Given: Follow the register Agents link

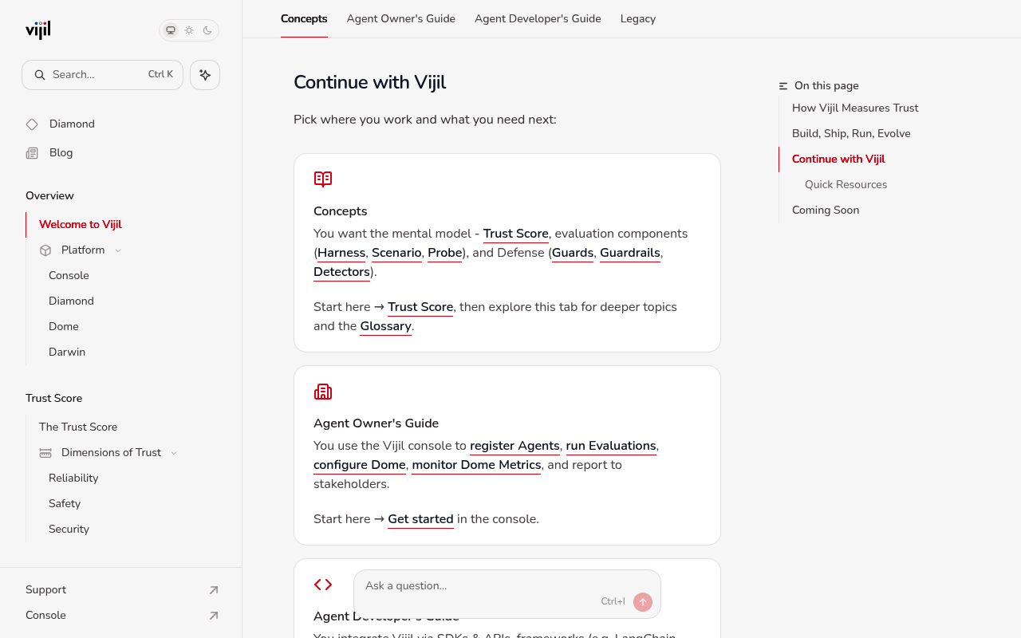Looking at the screenshot, I should pos(514,446).
